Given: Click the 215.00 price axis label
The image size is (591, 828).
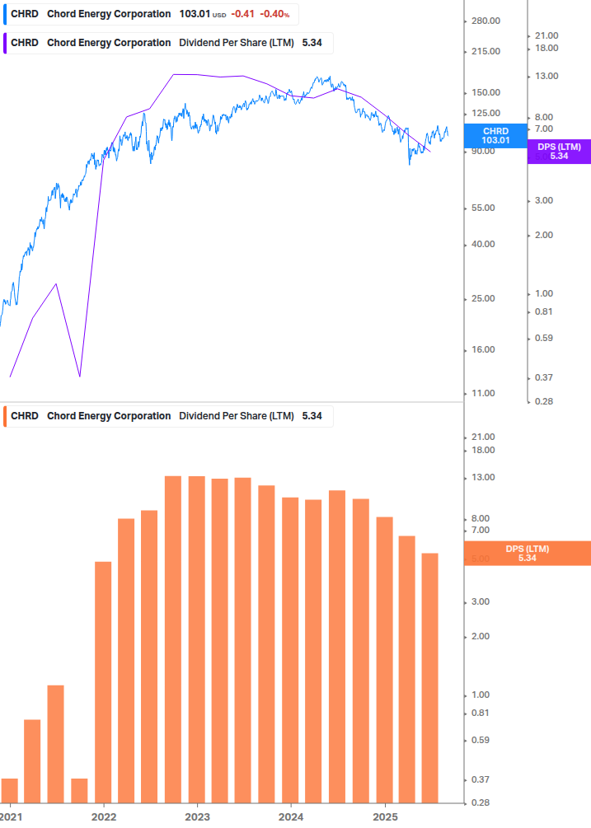Looking at the screenshot, I should [x=485, y=51].
